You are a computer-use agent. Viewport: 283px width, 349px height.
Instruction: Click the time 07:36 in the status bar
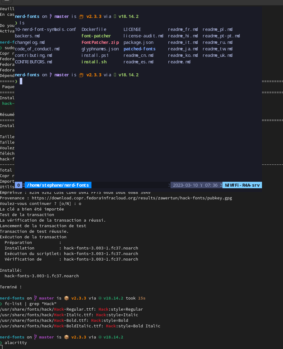211,185
